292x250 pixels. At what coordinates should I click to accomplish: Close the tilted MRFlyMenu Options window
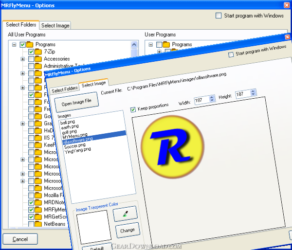point(288,37)
